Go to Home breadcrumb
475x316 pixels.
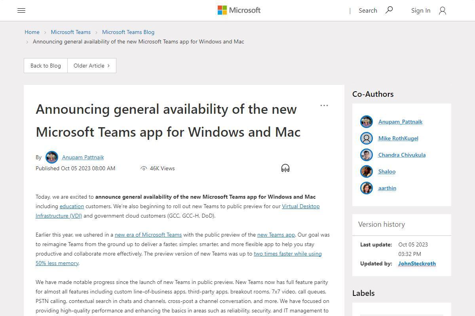[32, 32]
